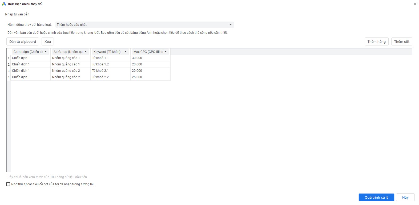
Task: Cancel with the 'Hủy' button
Action: (x=405, y=197)
